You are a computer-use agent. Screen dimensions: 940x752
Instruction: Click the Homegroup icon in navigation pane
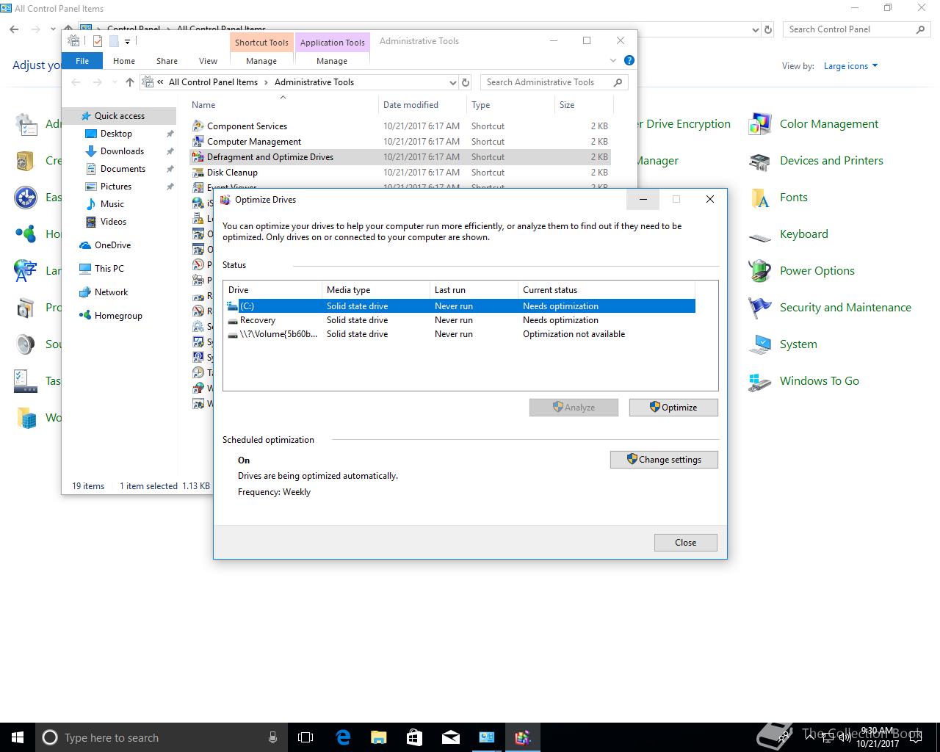coord(84,316)
